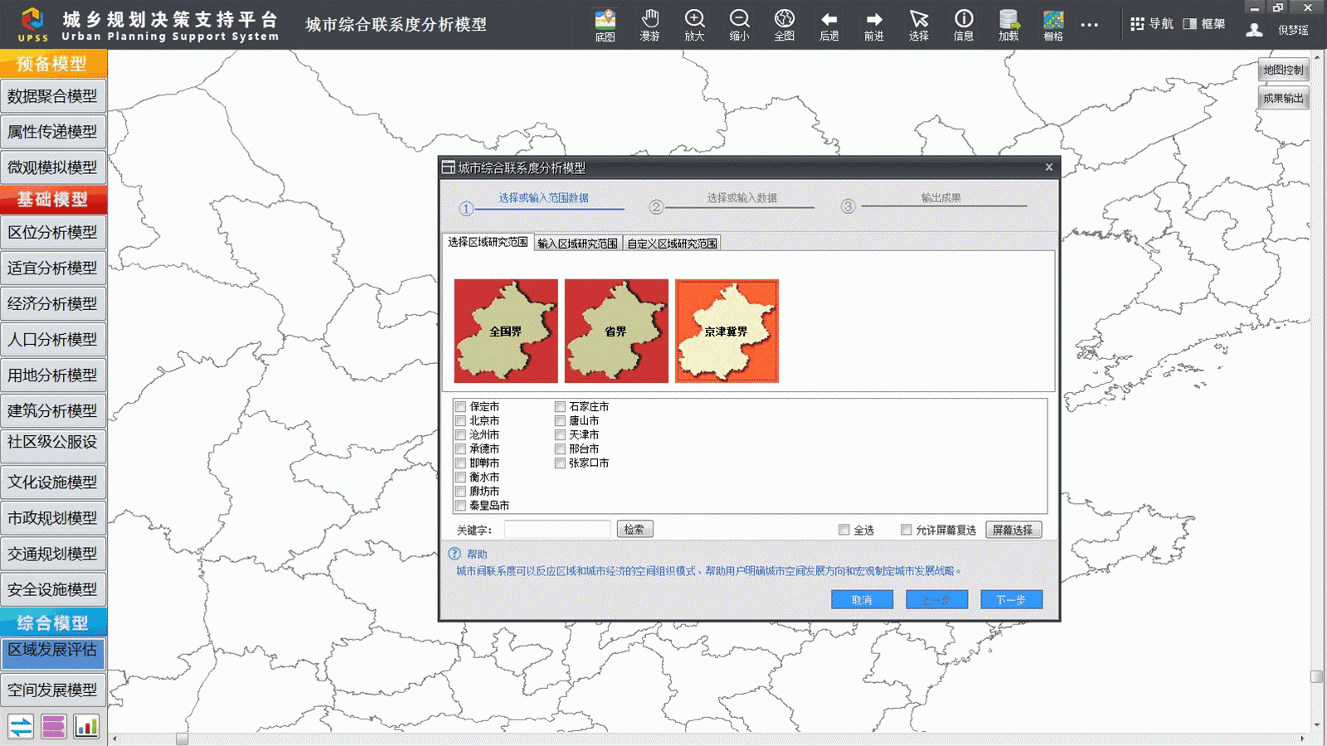This screenshot has width=1327, height=746.
Task: Click the bar chart icon in sidebar bottom
Action: click(x=86, y=727)
